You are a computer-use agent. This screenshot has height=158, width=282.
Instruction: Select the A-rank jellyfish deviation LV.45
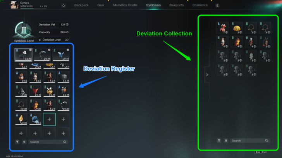(x=23, y=54)
